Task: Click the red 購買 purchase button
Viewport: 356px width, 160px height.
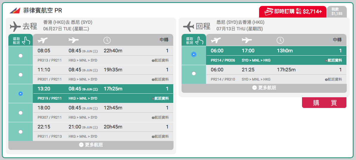Action: click(324, 103)
